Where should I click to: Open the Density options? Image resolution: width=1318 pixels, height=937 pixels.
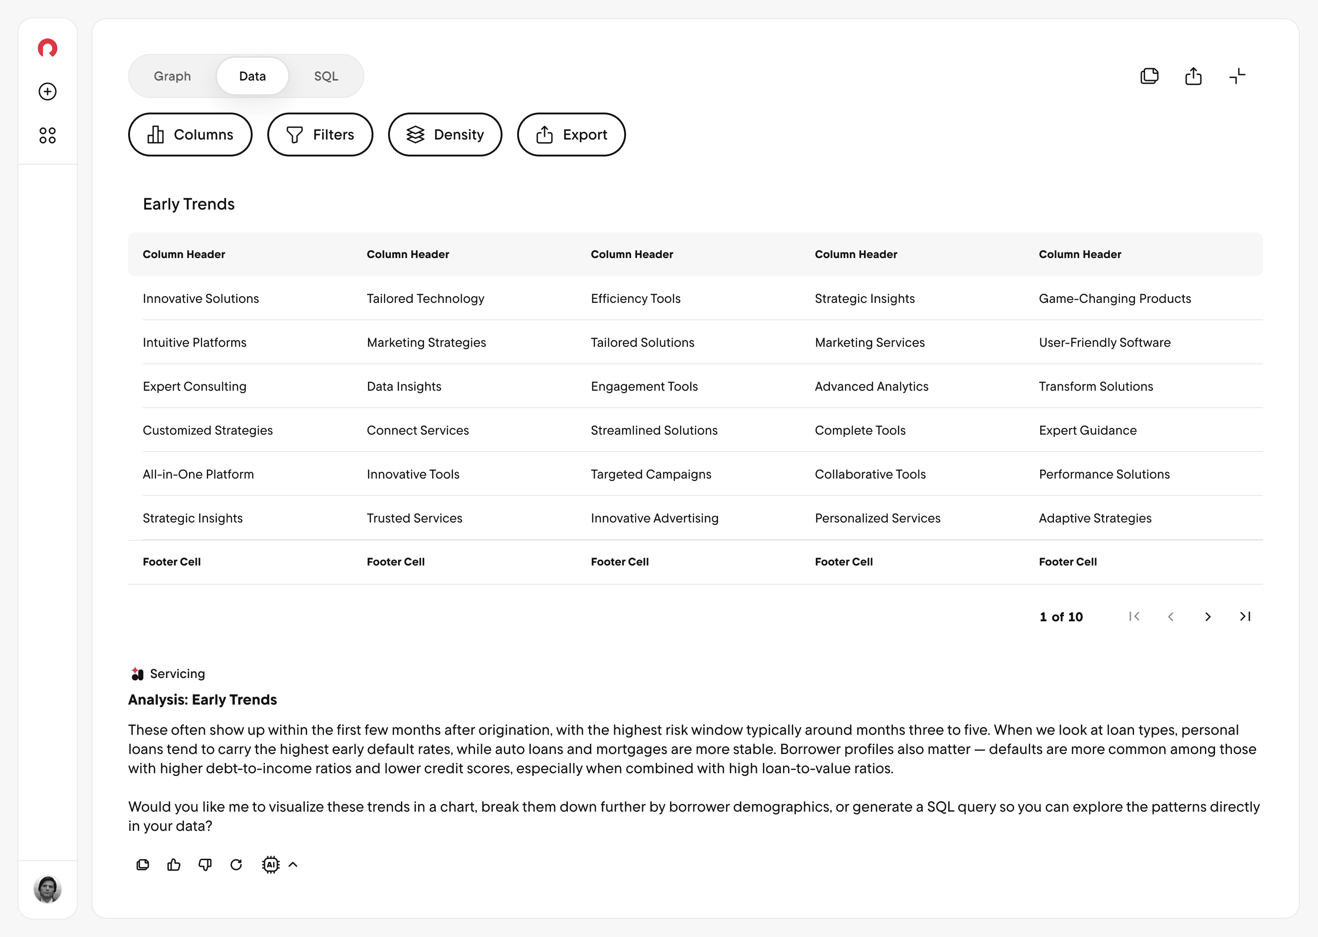(x=445, y=135)
